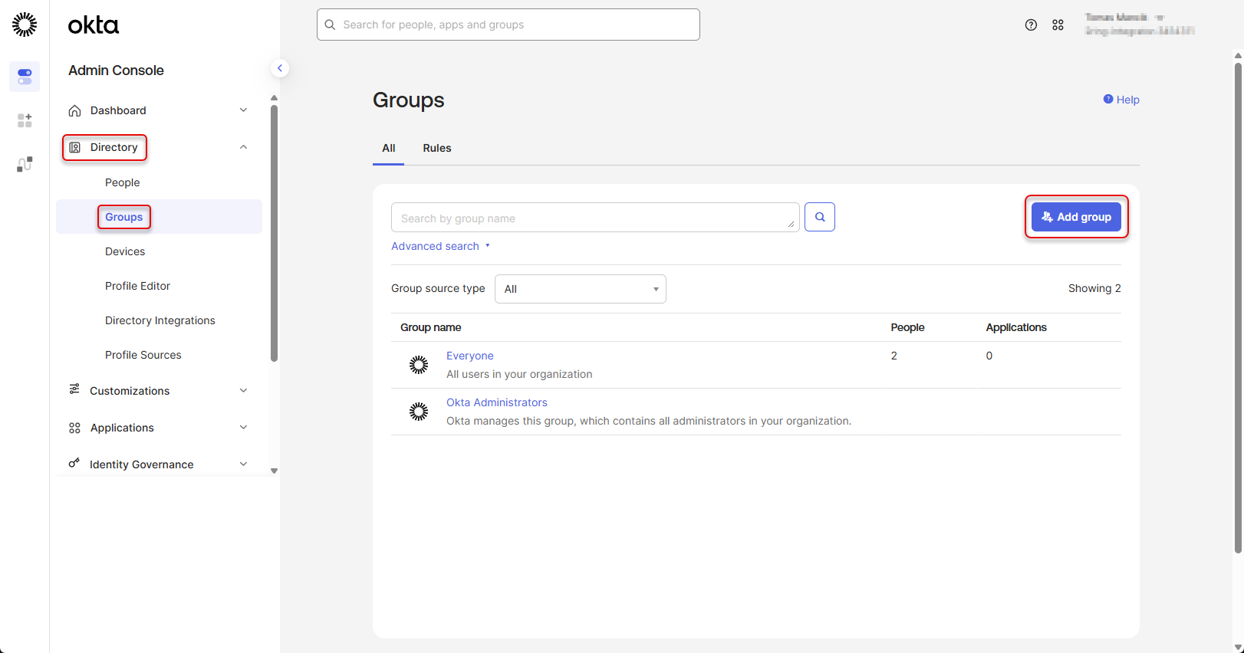Expand Advanced search options
The image size is (1244, 653).
tap(440, 246)
